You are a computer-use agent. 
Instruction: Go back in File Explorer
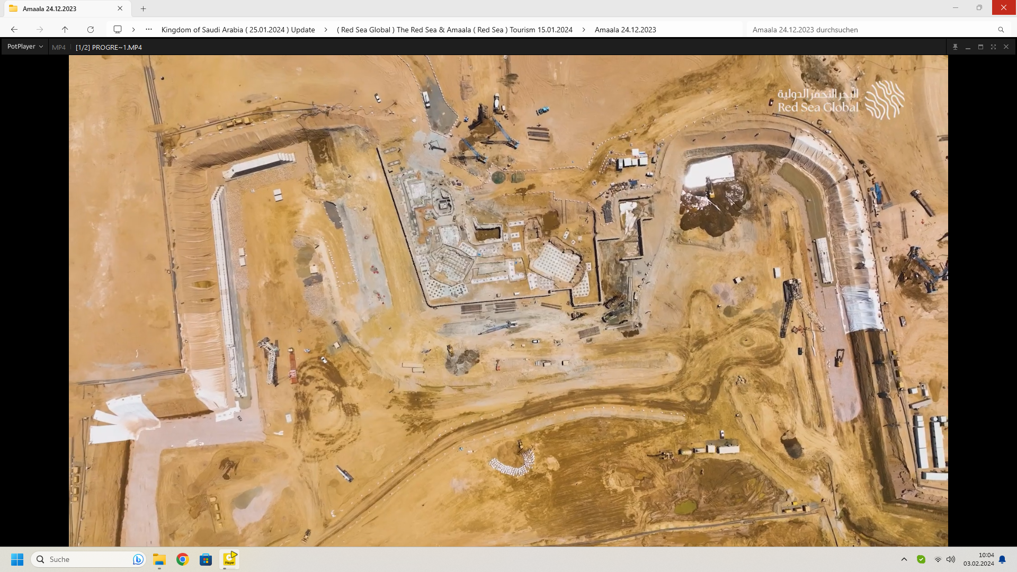[14, 30]
